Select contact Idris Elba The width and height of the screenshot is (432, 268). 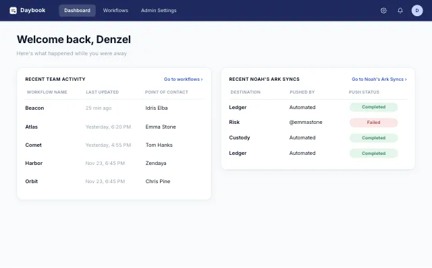pyautogui.click(x=157, y=108)
